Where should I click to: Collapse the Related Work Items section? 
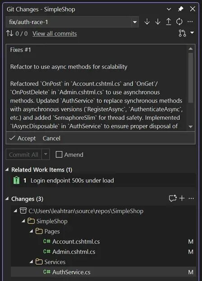[x=7, y=169]
